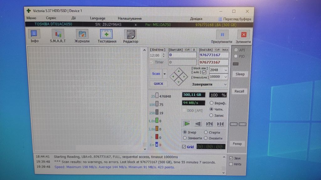Adjust the End time 12:00 stepper
This screenshot has height=180, width=321.
click(164, 55)
